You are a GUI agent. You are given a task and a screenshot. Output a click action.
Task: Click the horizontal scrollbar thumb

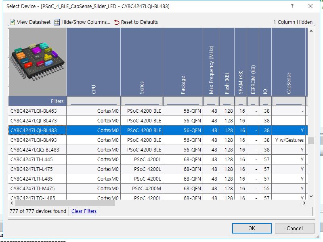(x=65, y=203)
